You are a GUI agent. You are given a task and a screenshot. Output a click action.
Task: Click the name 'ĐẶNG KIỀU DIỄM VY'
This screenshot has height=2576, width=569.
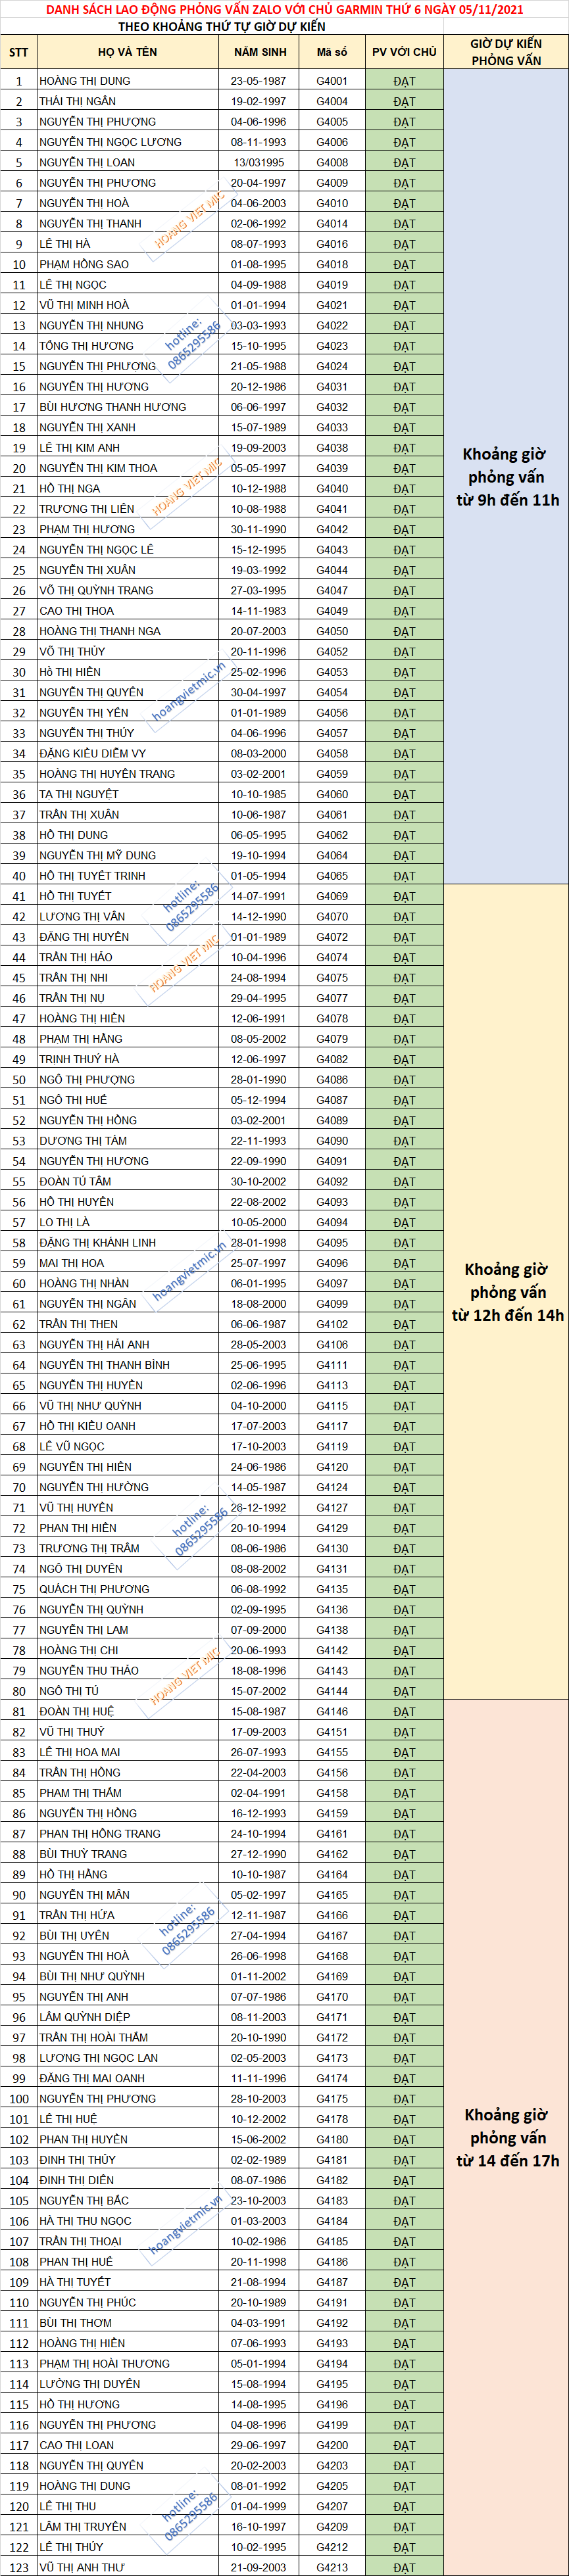92,754
